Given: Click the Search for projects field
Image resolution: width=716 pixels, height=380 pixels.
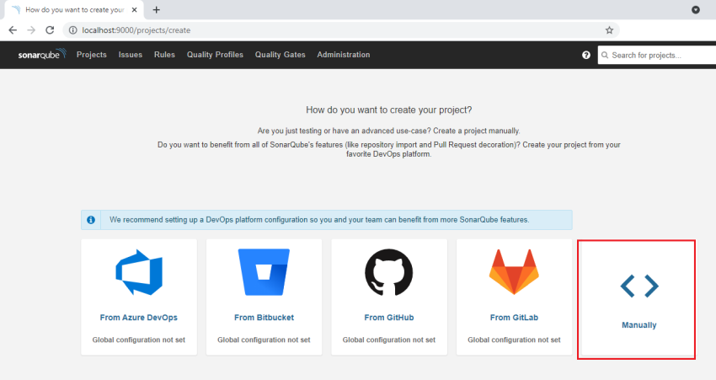Looking at the screenshot, I should 657,55.
